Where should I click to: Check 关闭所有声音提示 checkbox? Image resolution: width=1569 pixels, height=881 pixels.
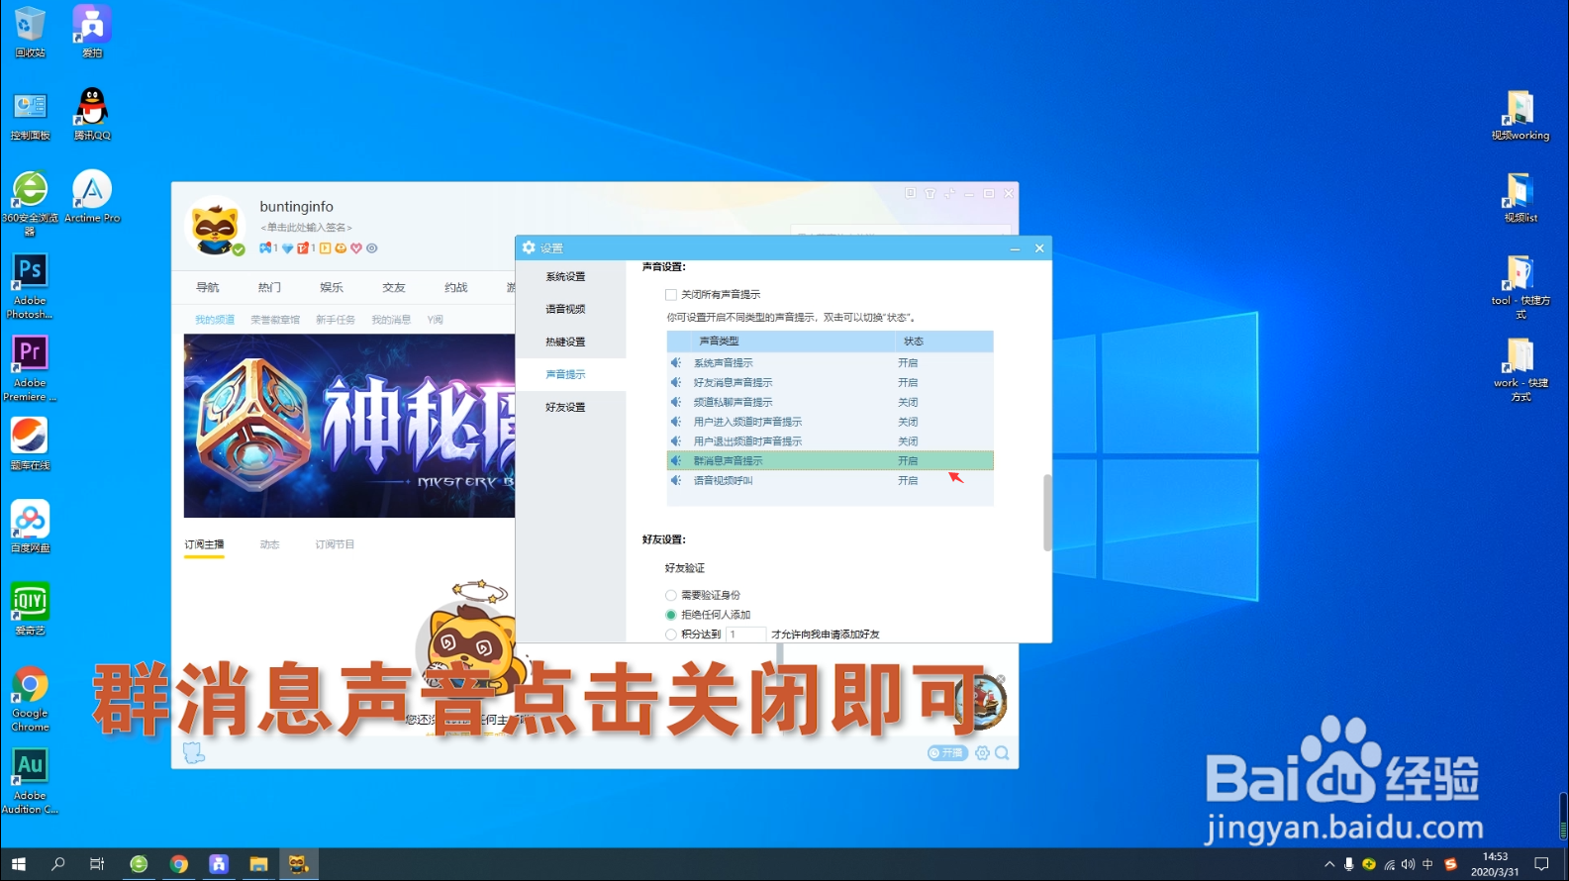671,294
